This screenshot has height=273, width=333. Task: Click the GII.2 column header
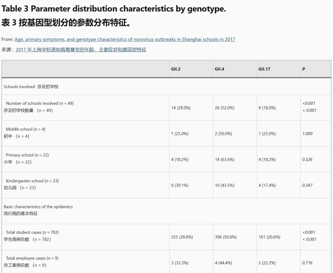tap(176, 69)
